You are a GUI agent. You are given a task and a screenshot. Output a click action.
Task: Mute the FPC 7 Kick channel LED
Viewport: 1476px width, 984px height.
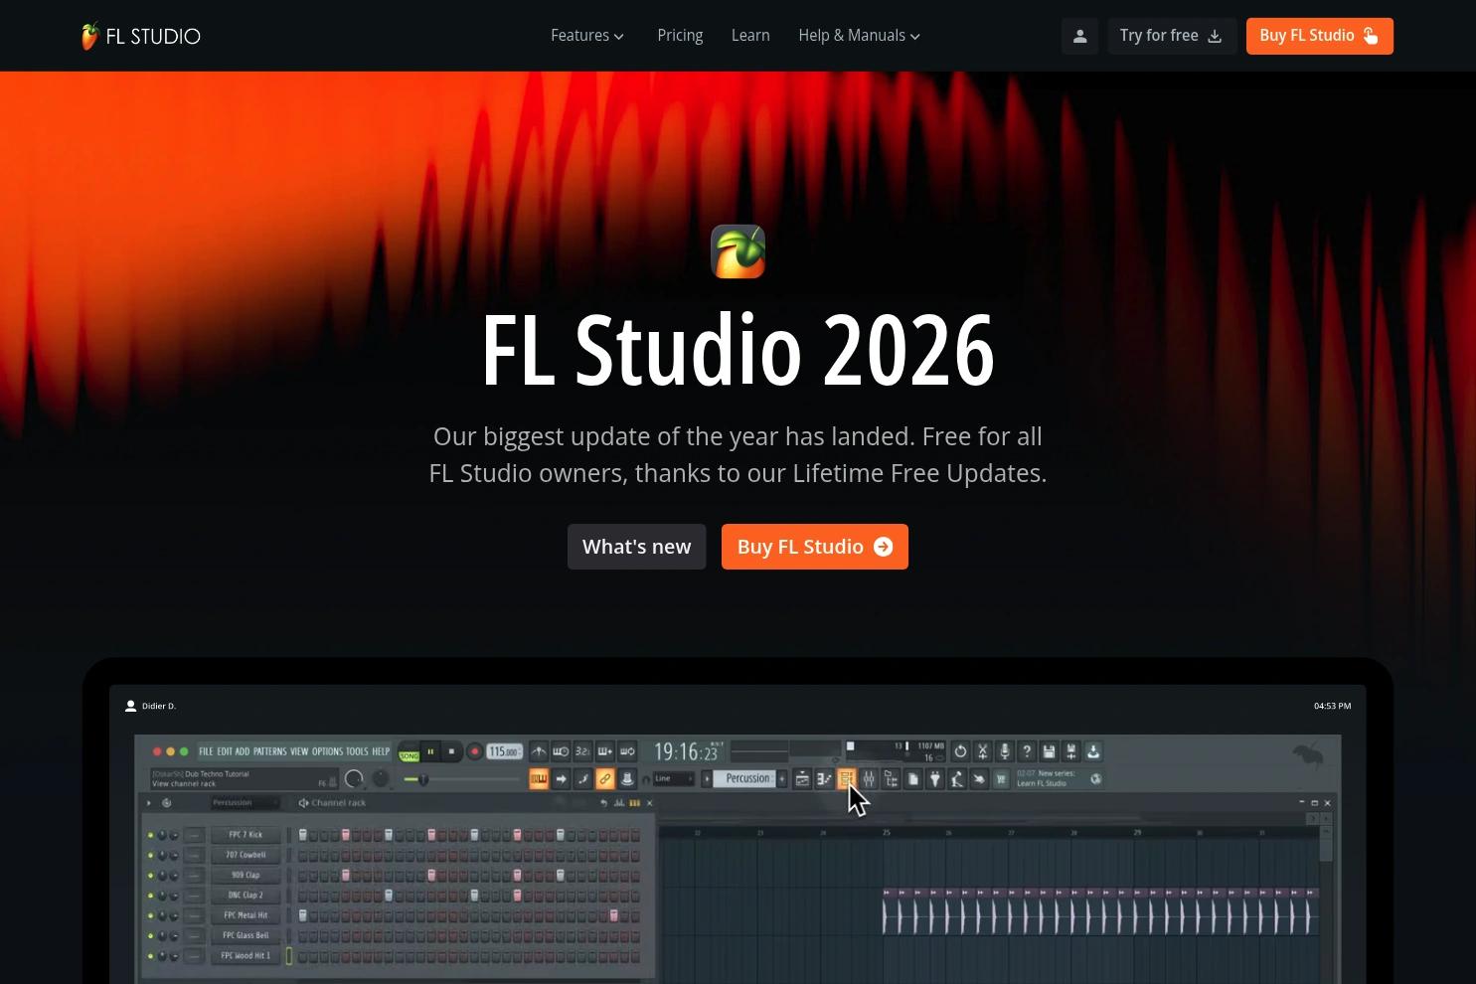150,835
